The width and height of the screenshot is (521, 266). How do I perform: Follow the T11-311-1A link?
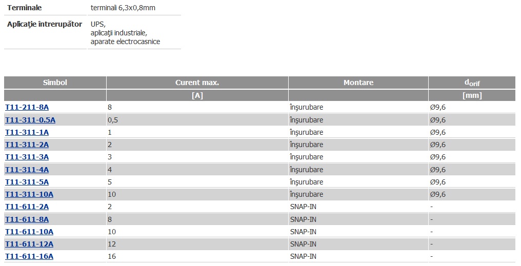click(x=27, y=132)
